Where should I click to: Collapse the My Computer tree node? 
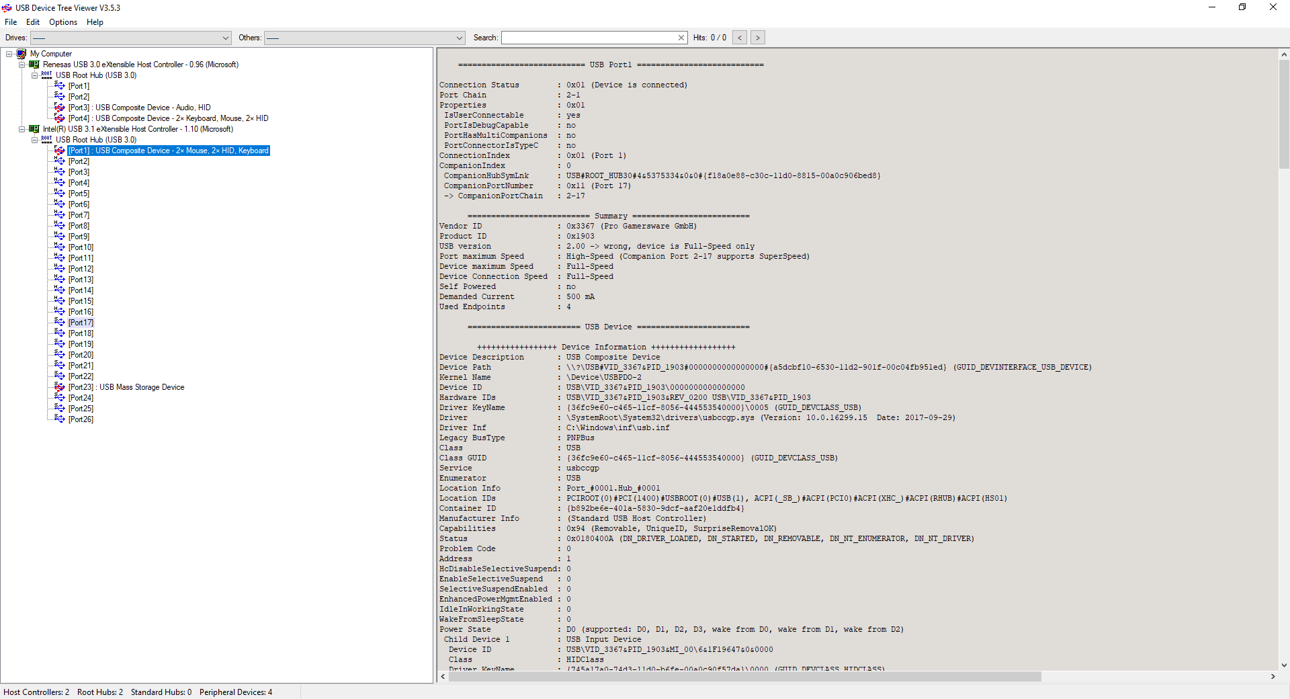9,54
